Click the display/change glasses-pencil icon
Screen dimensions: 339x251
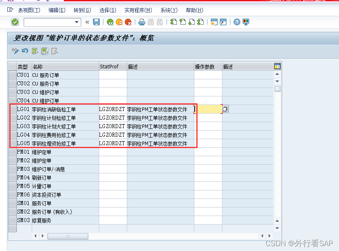point(15,51)
